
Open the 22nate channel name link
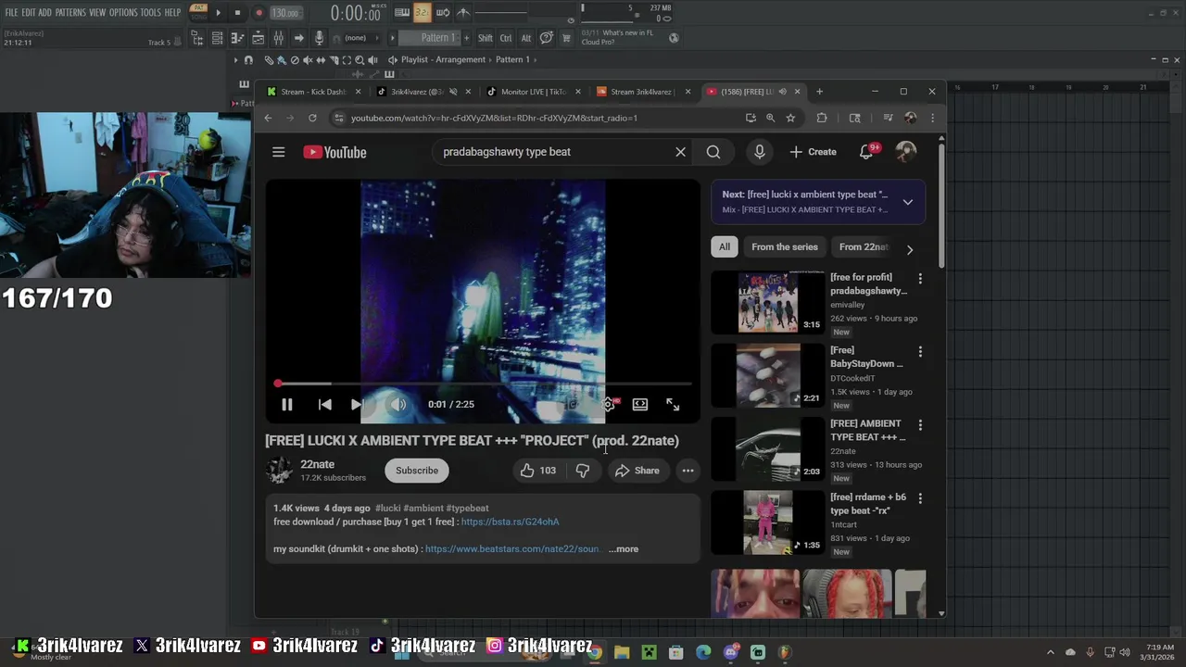pyautogui.click(x=317, y=464)
